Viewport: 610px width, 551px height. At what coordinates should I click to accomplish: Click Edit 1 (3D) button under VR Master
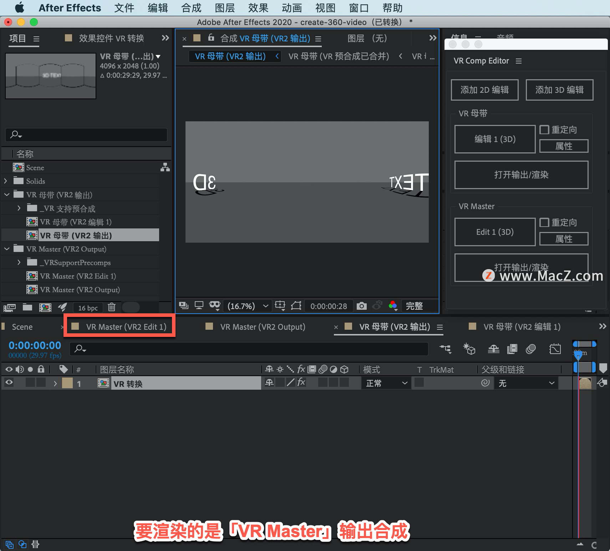[495, 232]
